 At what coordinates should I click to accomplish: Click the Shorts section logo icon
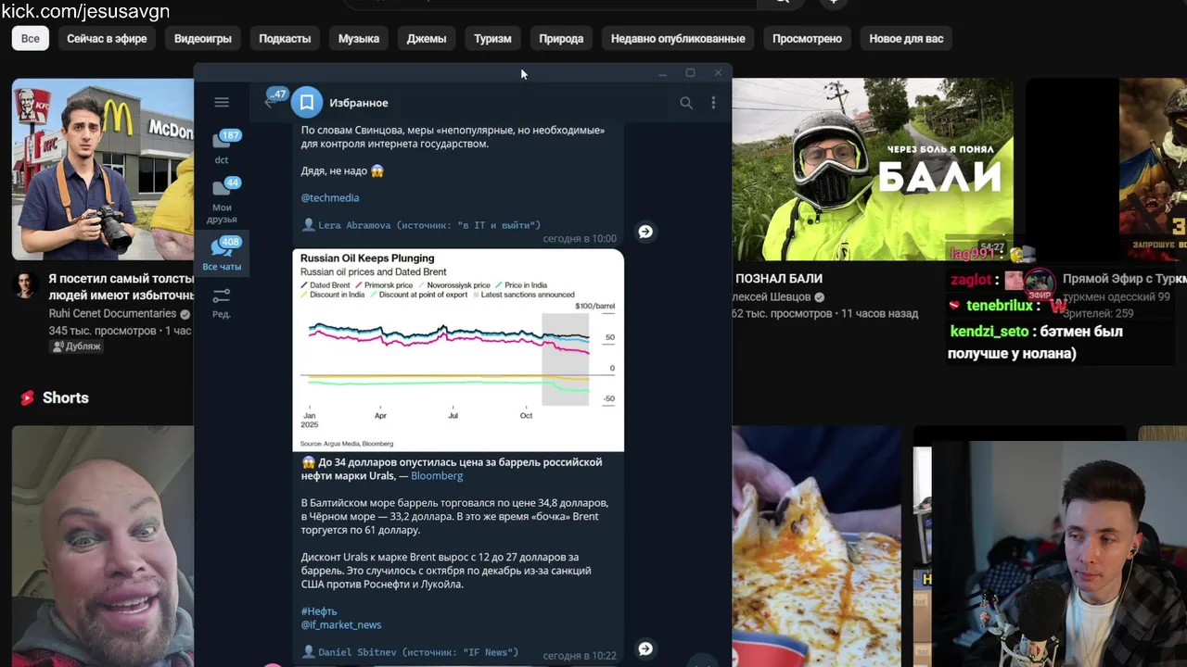26,397
